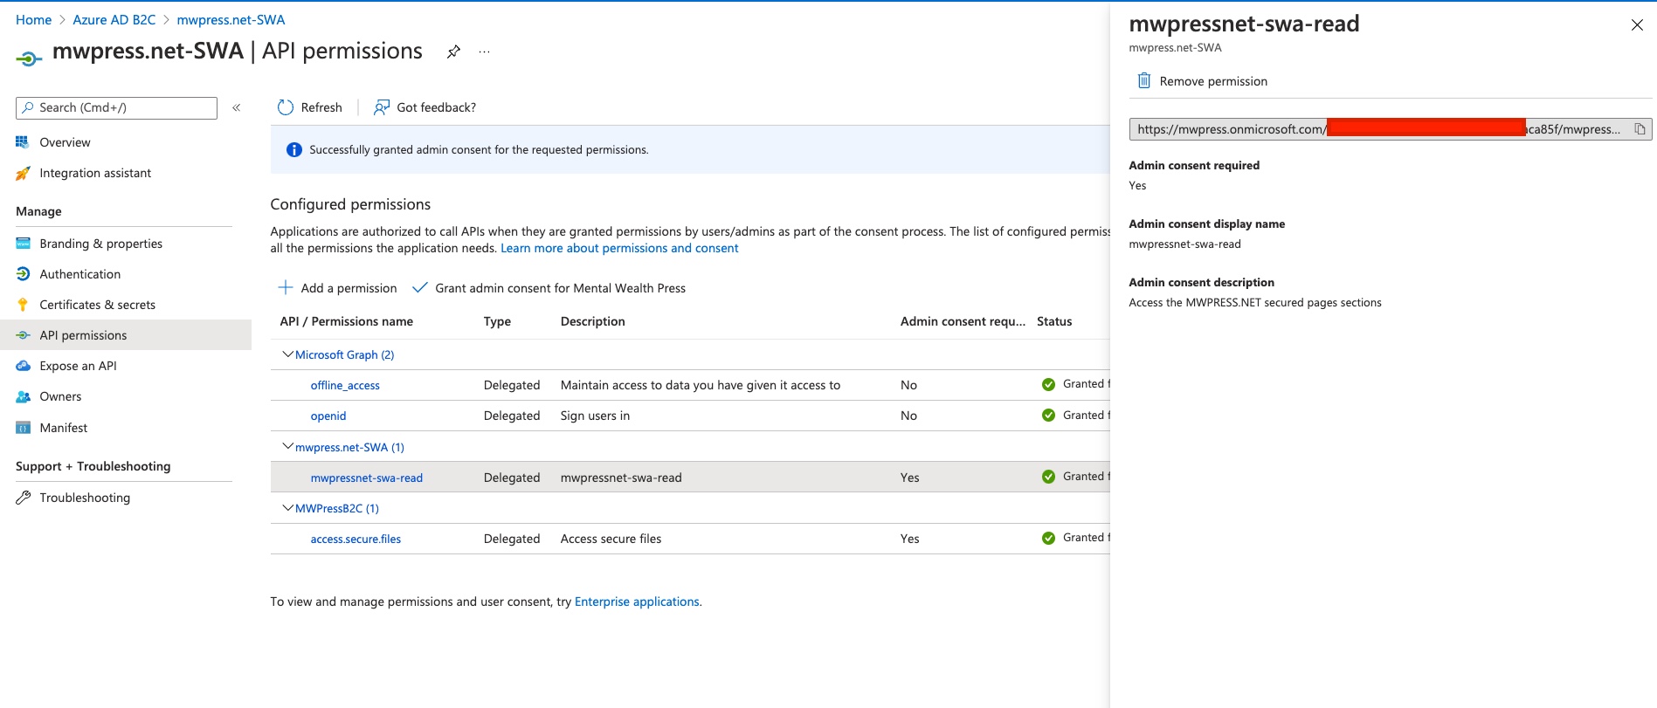Collapse the mwpress.net-SWA (1) group

pyautogui.click(x=287, y=446)
